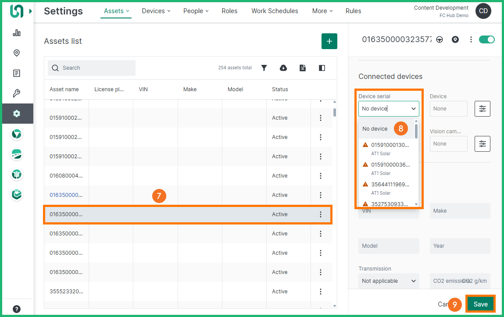Open the bar chart dashboard icon in sidebar

(x=17, y=33)
